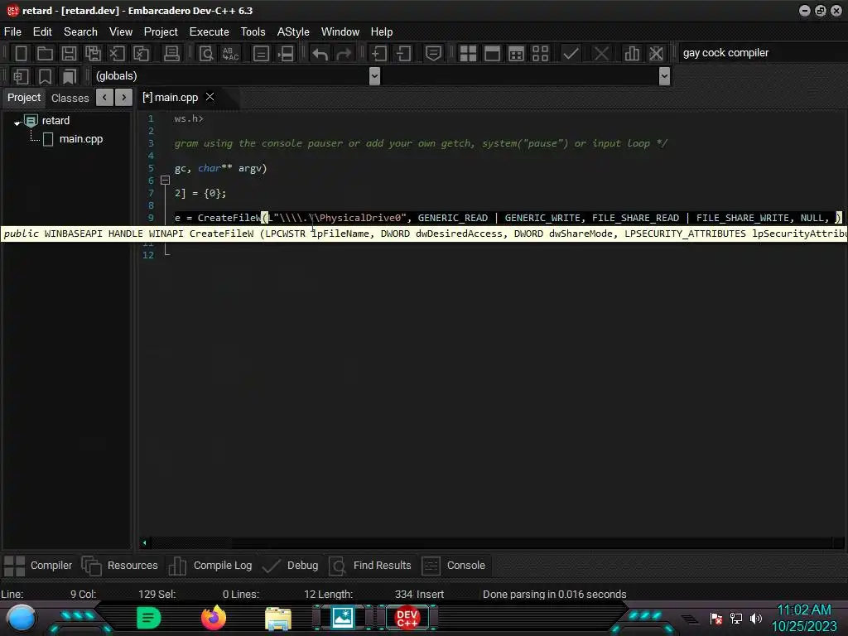
Task: Start debugging with the checkmark icon
Action: (571, 54)
